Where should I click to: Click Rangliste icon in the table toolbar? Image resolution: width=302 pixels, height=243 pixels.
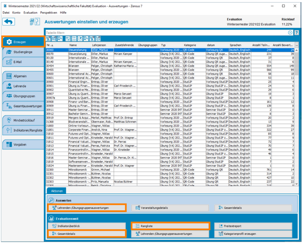tap(74, 39)
